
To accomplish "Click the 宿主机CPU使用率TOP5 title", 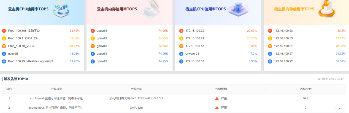I will click(x=205, y=9).
